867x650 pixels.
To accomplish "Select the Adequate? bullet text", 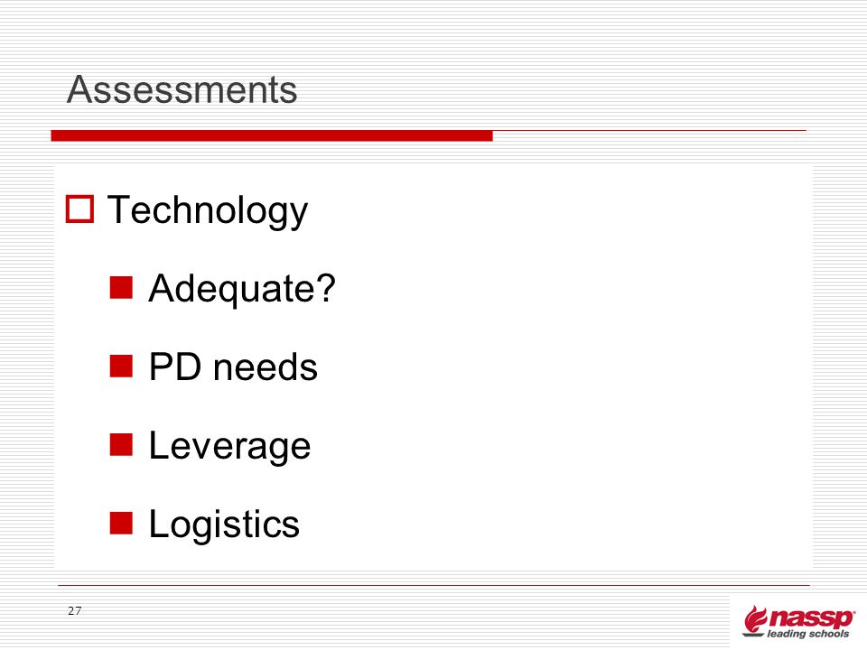I will (x=242, y=289).
